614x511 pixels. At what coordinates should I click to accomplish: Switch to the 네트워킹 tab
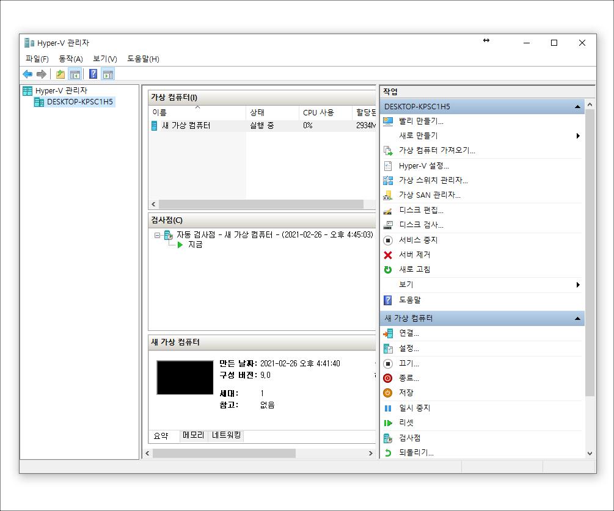pyautogui.click(x=226, y=435)
